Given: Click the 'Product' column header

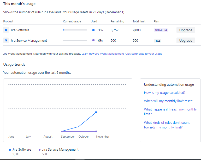Looking at the screenshot, I should [x=8, y=21].
